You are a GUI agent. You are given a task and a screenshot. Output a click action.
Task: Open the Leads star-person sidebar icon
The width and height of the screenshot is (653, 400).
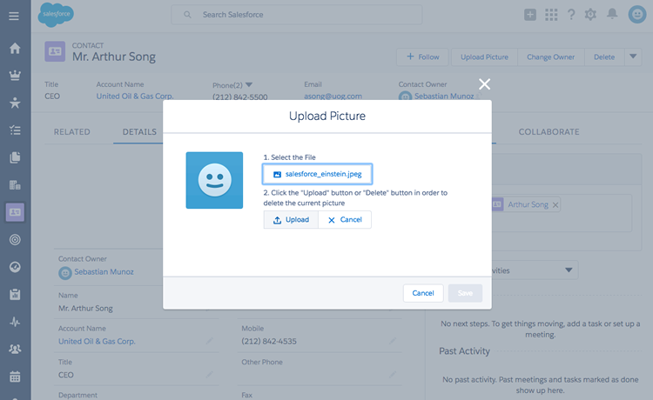[x=15, y=103]
